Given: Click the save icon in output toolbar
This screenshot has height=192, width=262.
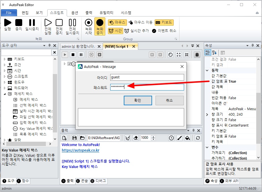Looking at the screenshot, I should click(x=74, y=138).
